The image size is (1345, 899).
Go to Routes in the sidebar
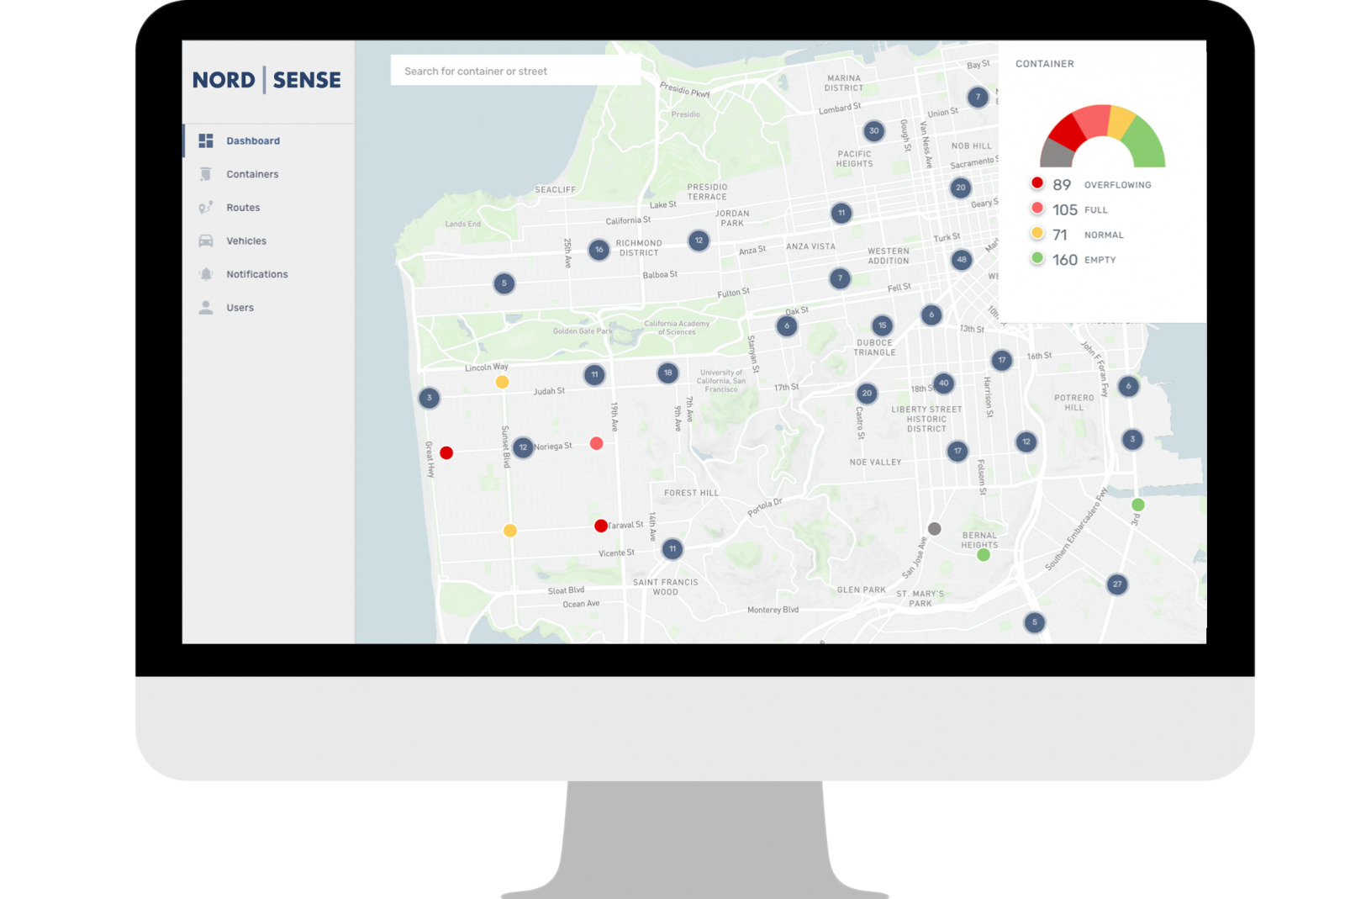tap(269, 208)
